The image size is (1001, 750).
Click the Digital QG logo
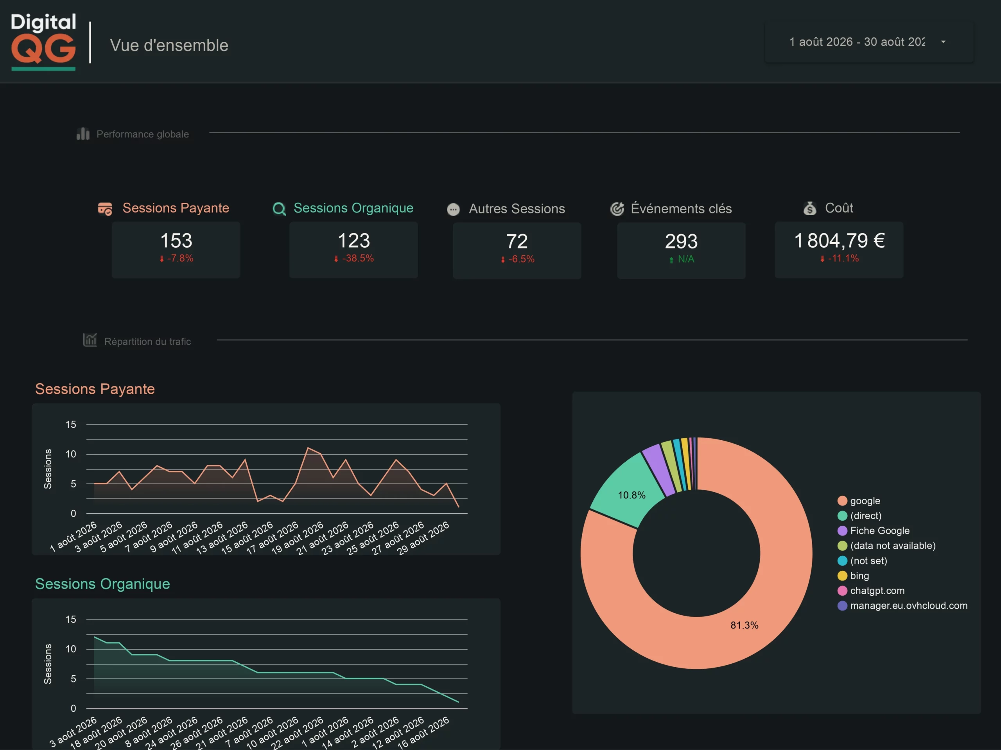43,41
